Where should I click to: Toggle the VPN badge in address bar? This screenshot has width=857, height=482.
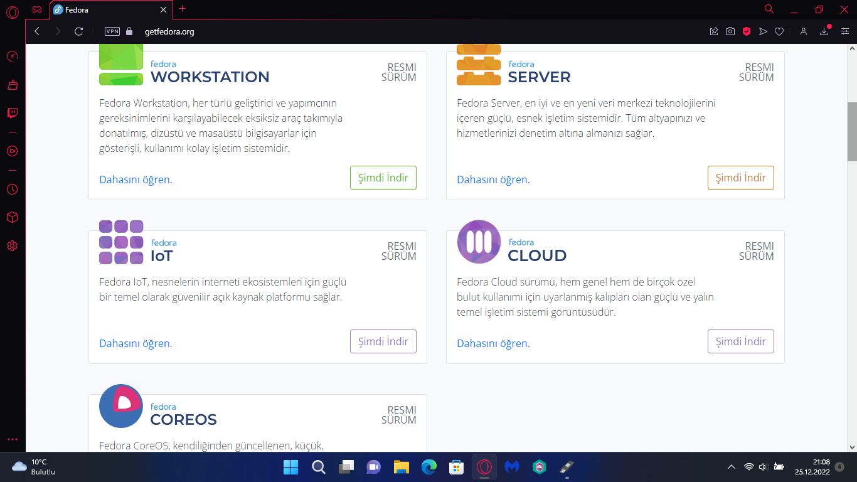point(112,31)
